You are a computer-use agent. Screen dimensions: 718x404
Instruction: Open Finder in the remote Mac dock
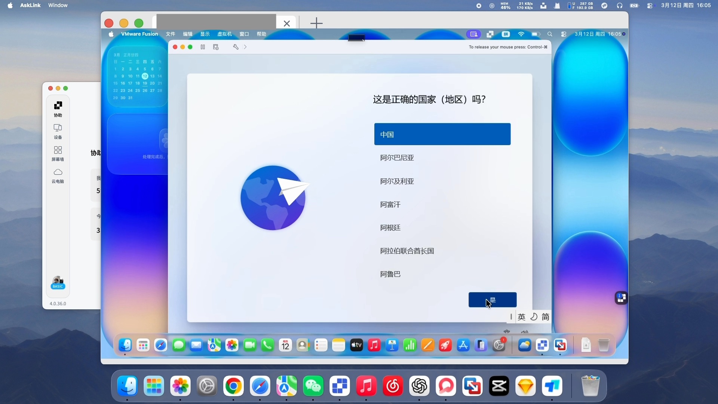pos(125,345)
